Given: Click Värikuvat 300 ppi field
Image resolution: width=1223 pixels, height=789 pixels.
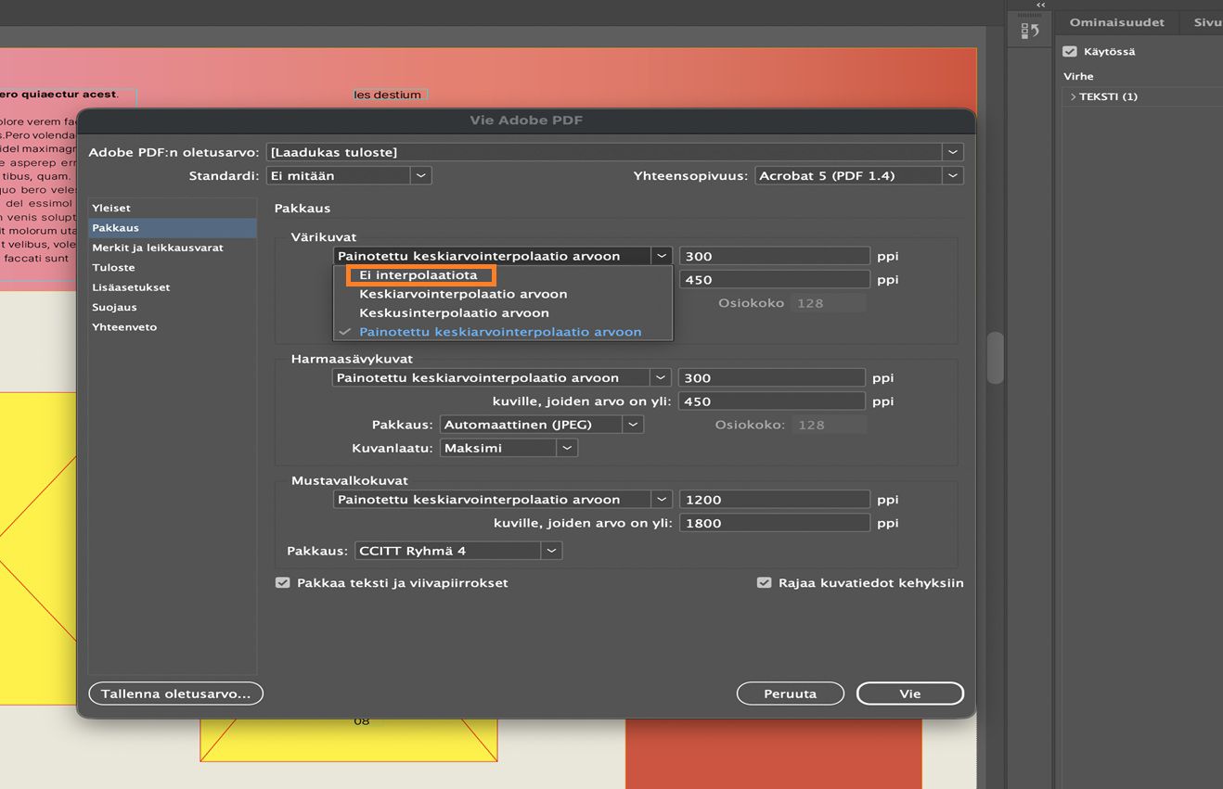Looking at the screenshot, I should pos(775,256).
